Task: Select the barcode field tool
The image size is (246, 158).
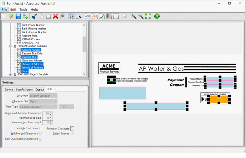Action: [x=109, y=16]
